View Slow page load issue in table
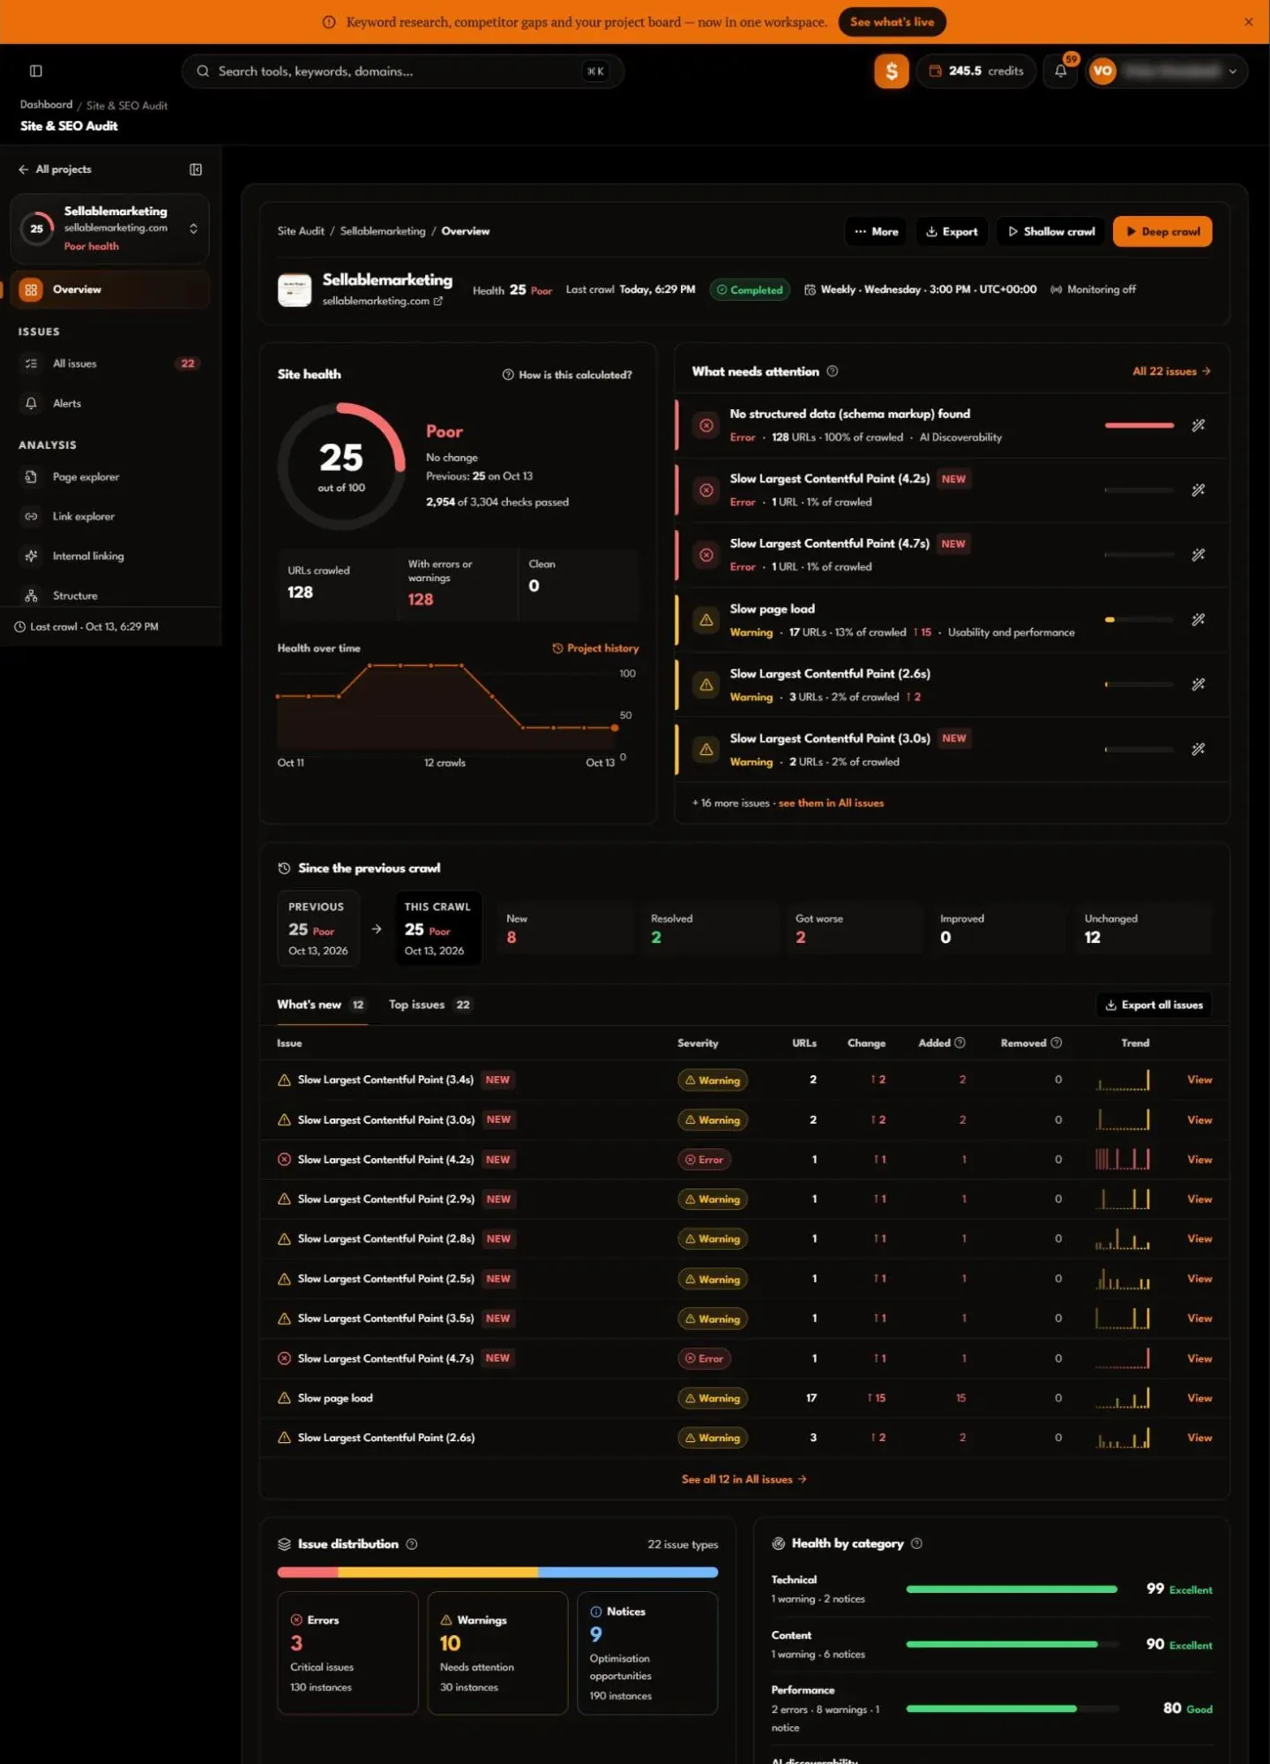 [x=1199, y=1398]
